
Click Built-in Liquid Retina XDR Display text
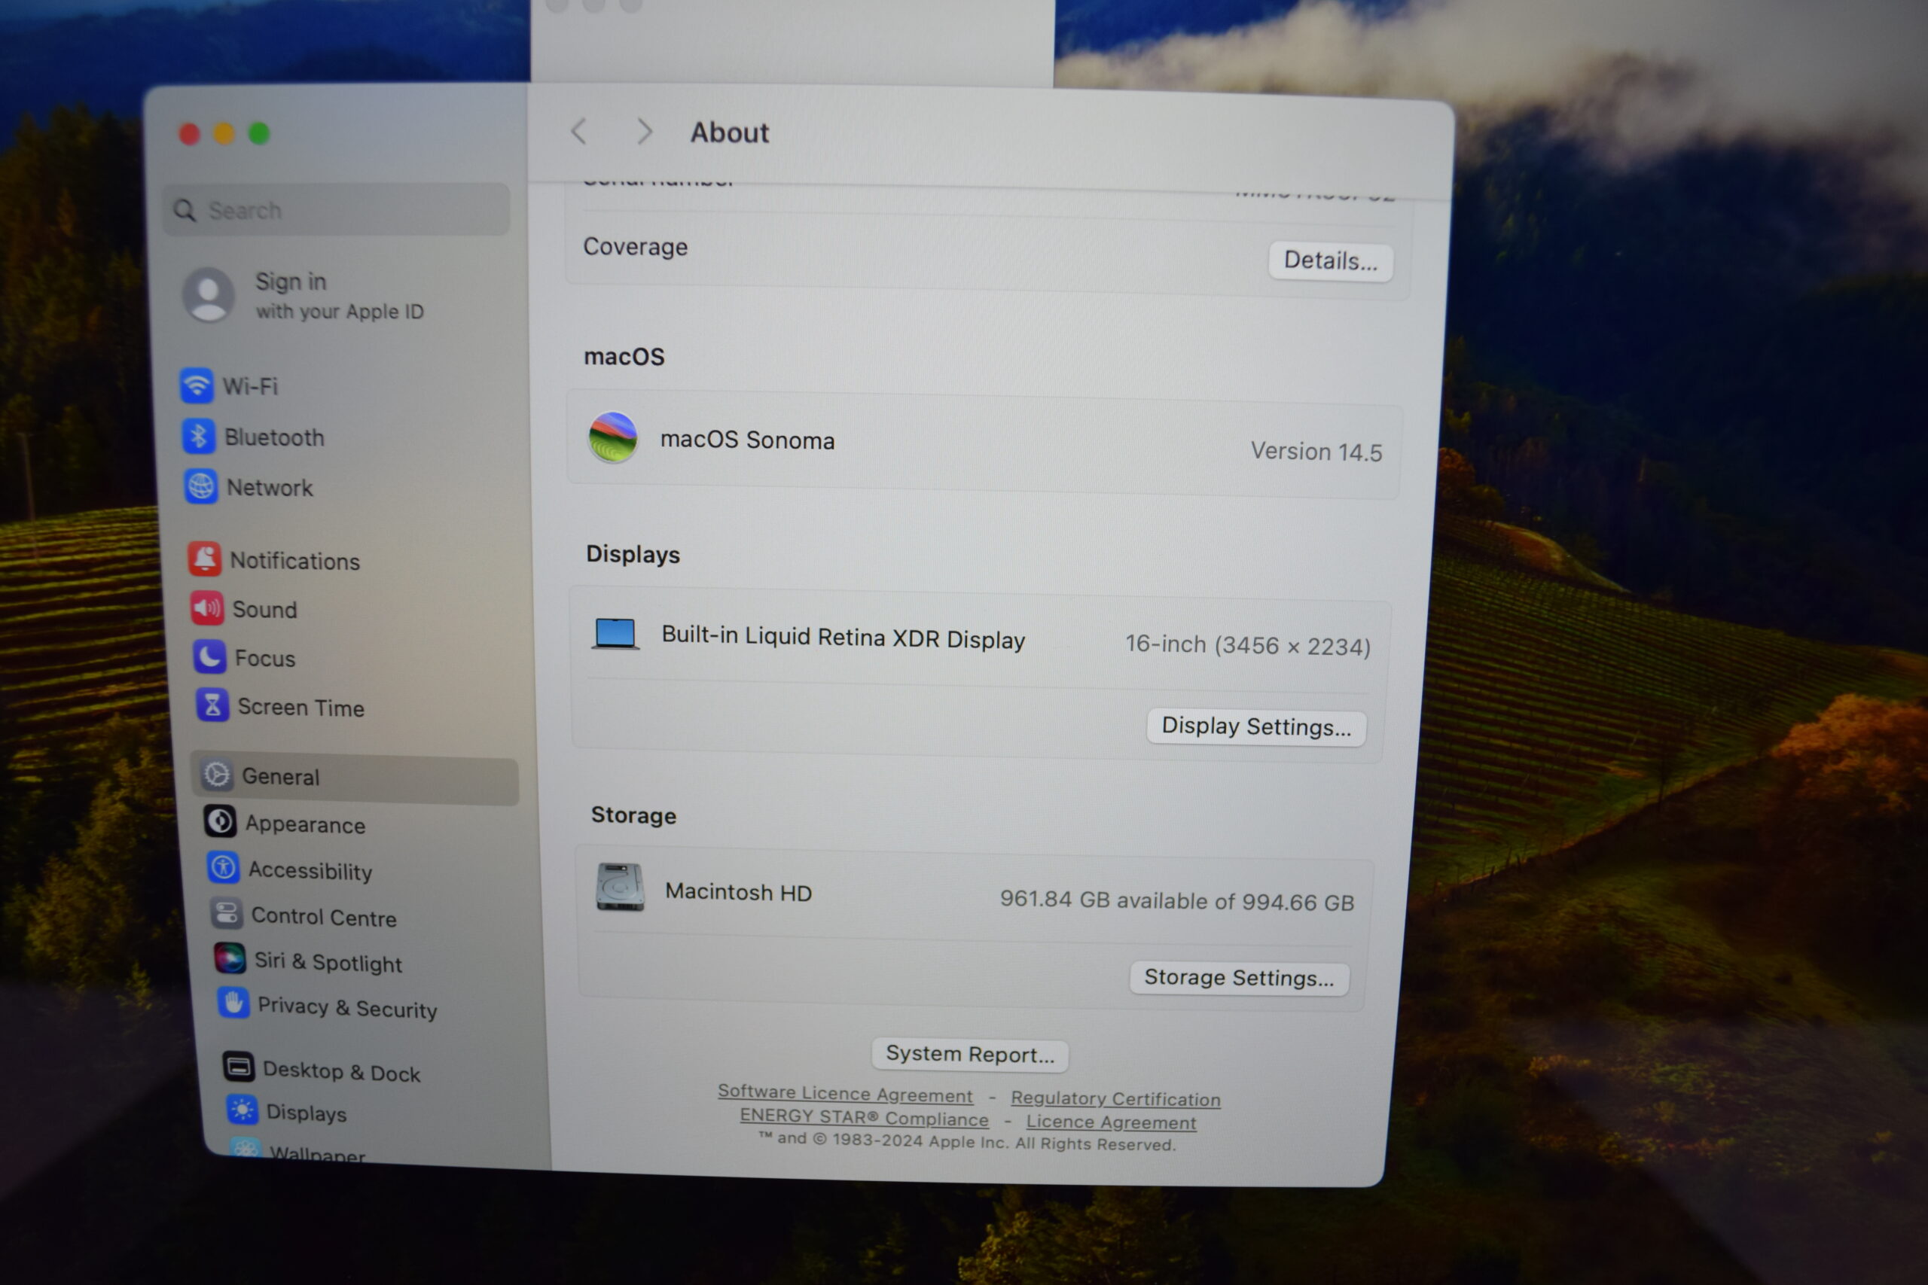click(843, 638)
